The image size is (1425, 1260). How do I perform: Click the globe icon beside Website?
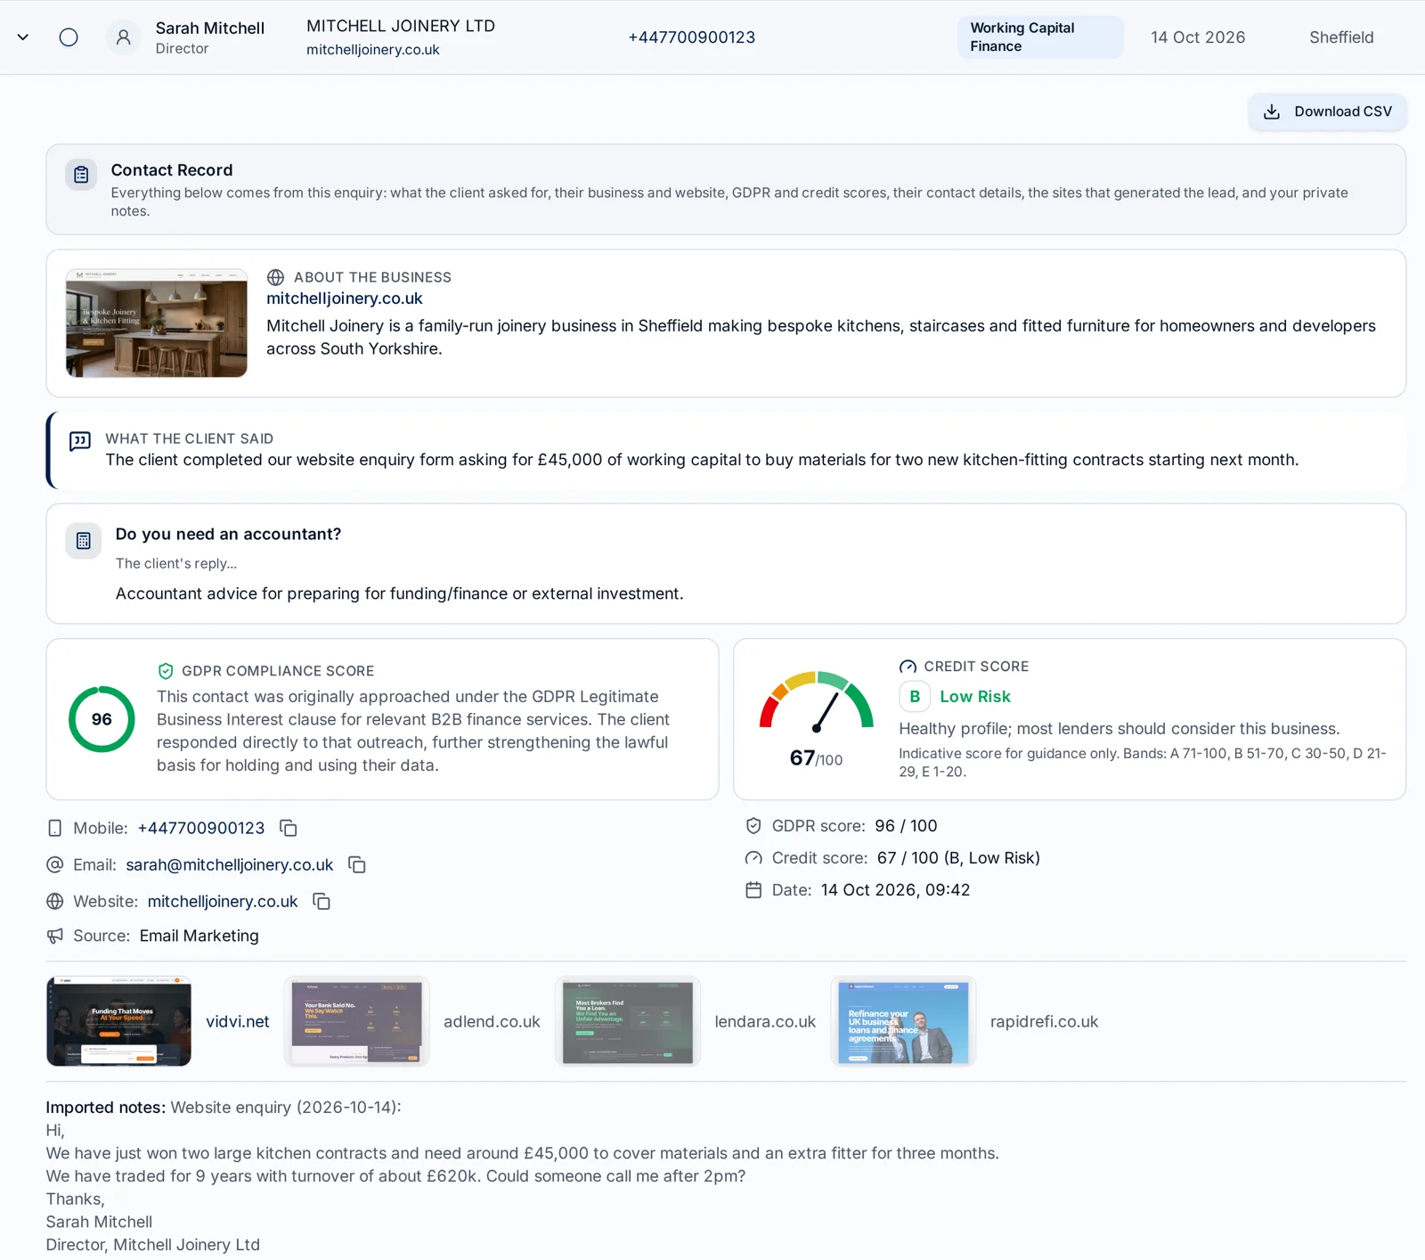pos(55,901)
